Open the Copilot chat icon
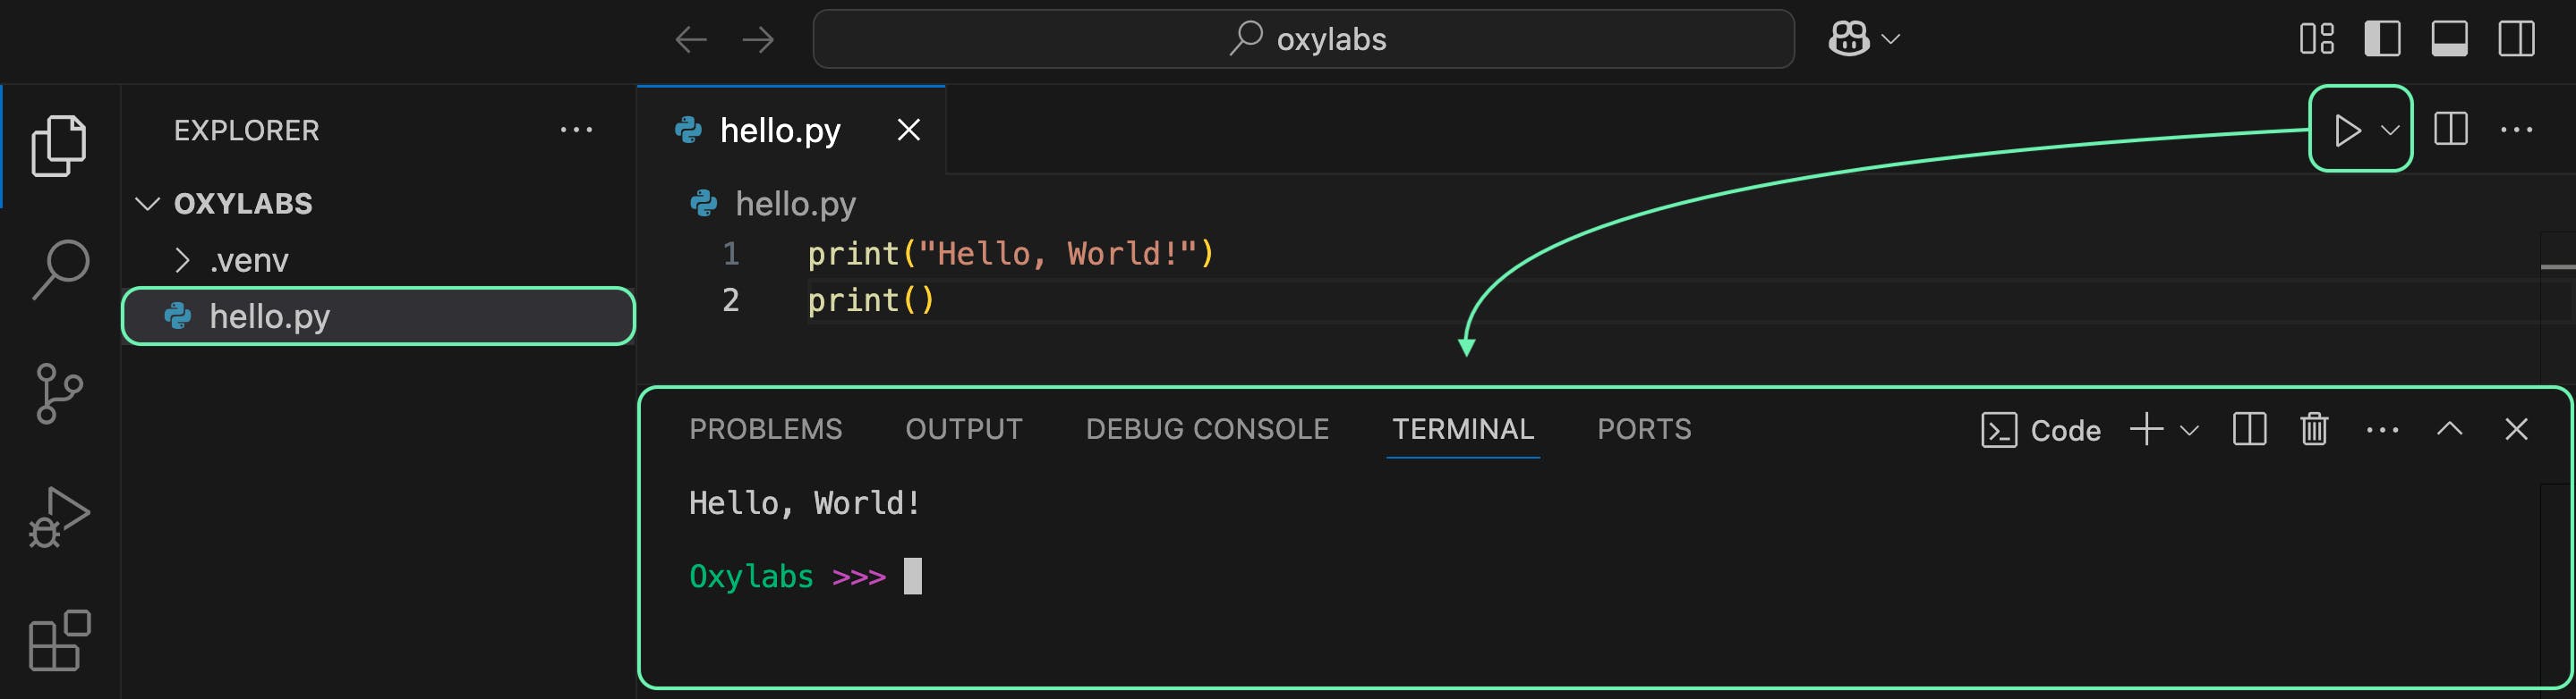Viewport: 2576px width, 699px height. tap(1848, 39)
